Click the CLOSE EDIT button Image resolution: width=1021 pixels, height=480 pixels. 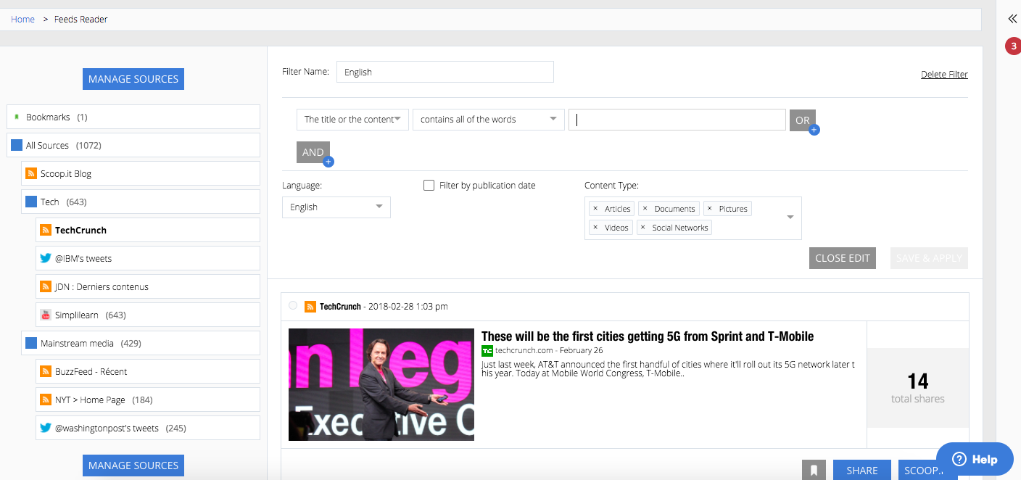[843, 258]
